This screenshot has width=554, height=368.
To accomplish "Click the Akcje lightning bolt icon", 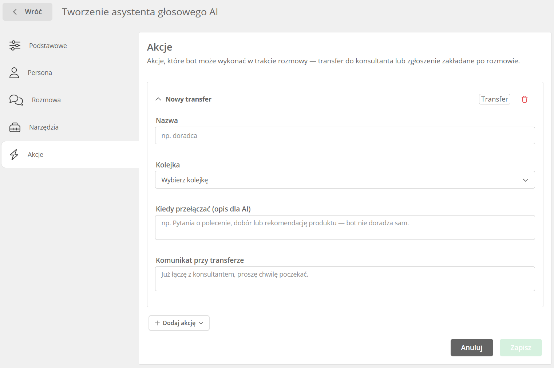I will point(14,155).
